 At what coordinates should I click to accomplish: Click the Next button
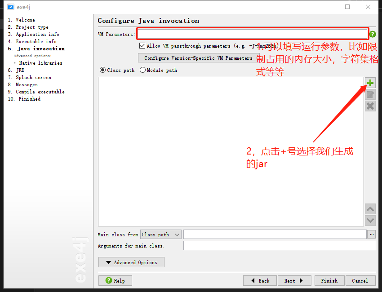294,281
